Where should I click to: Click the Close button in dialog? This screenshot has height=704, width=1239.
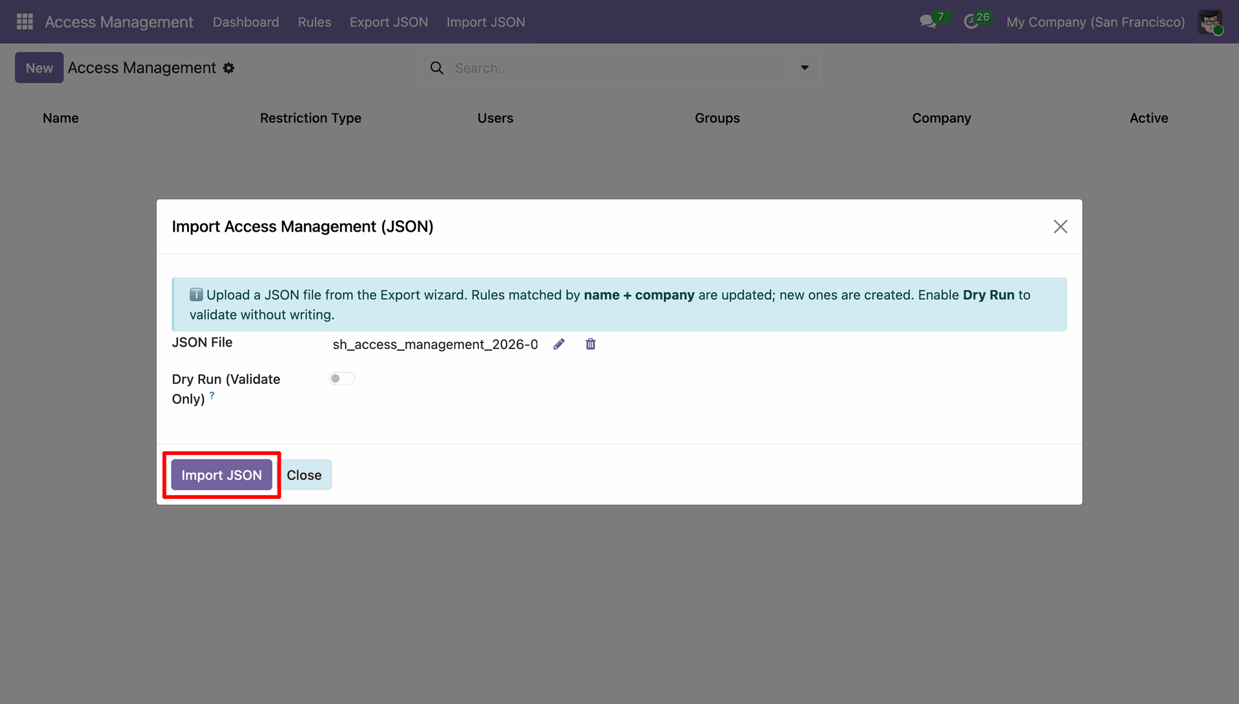[x=304, y=475]
